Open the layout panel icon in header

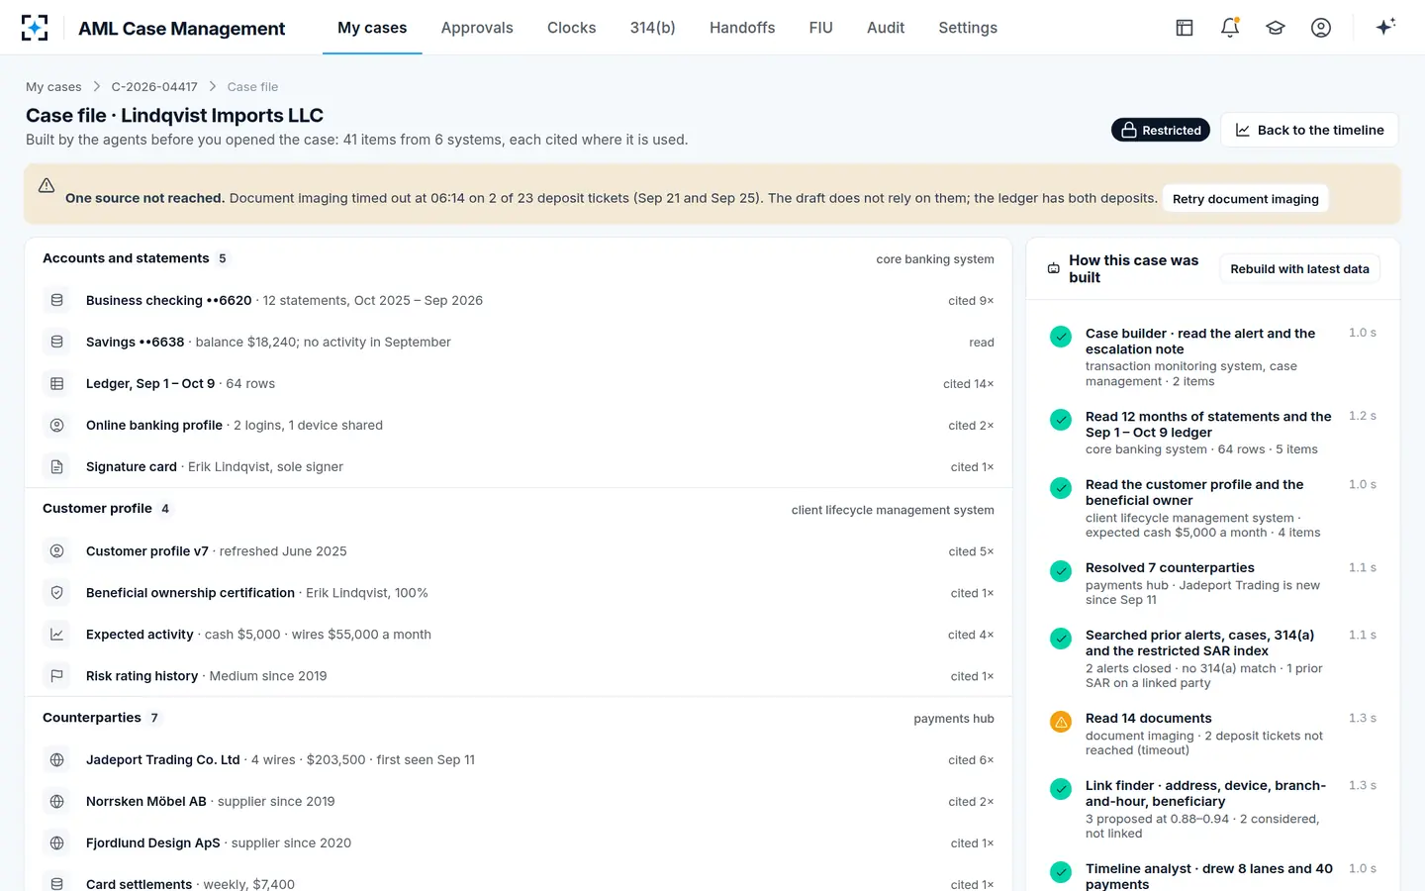(1185, 28)
